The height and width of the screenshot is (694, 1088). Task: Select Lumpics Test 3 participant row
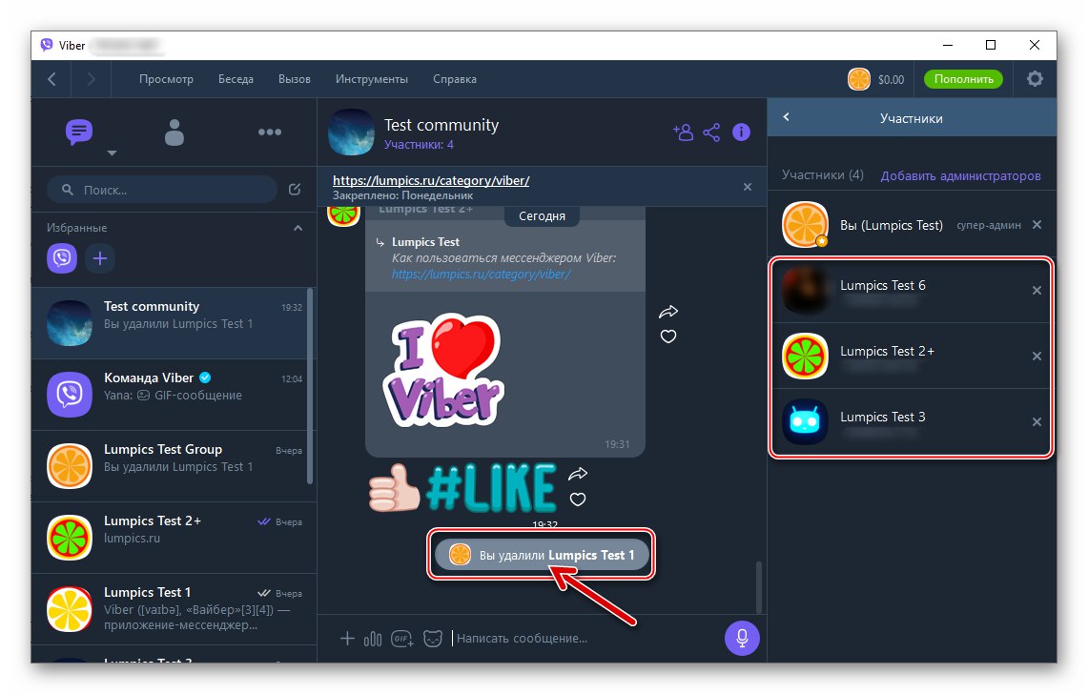911,422
